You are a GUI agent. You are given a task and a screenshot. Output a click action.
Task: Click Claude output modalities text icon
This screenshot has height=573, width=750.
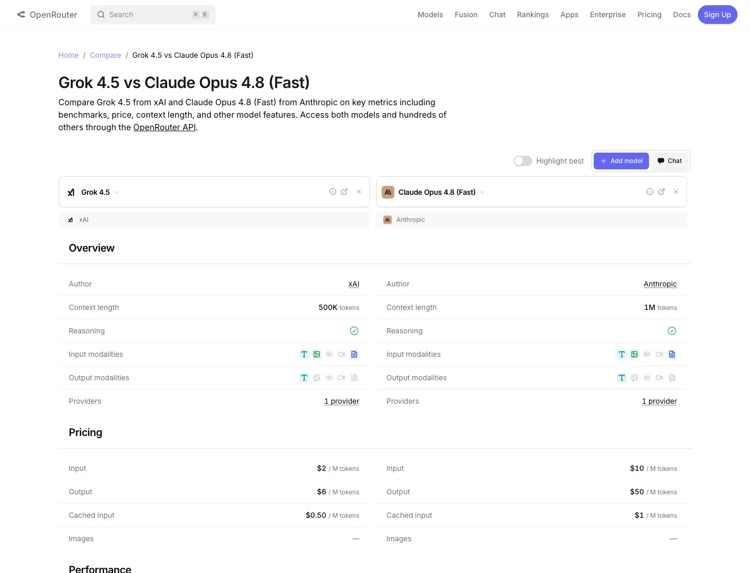point(622,378)
